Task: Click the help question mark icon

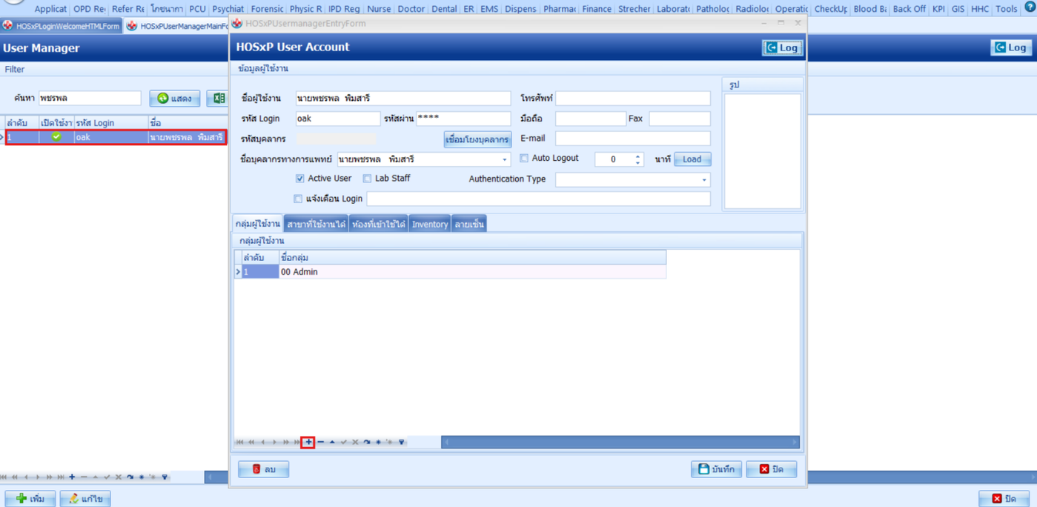Action: pyautogui.click(x=1030, y=7)
